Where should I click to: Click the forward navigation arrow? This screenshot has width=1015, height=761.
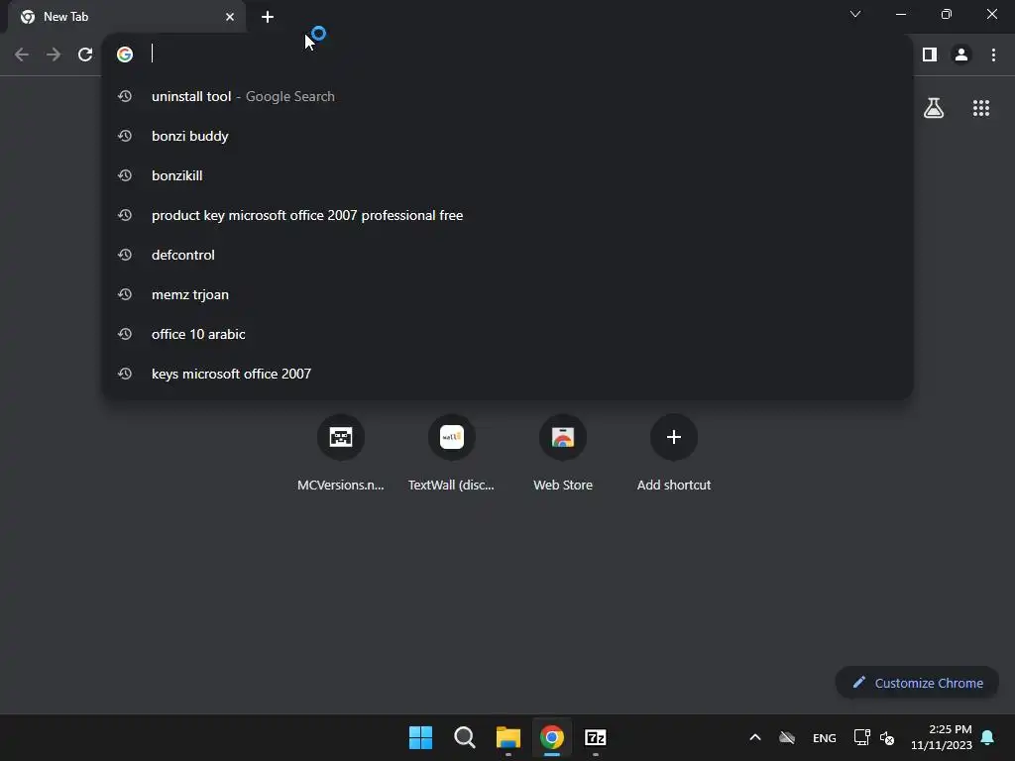tap(54, 55)
